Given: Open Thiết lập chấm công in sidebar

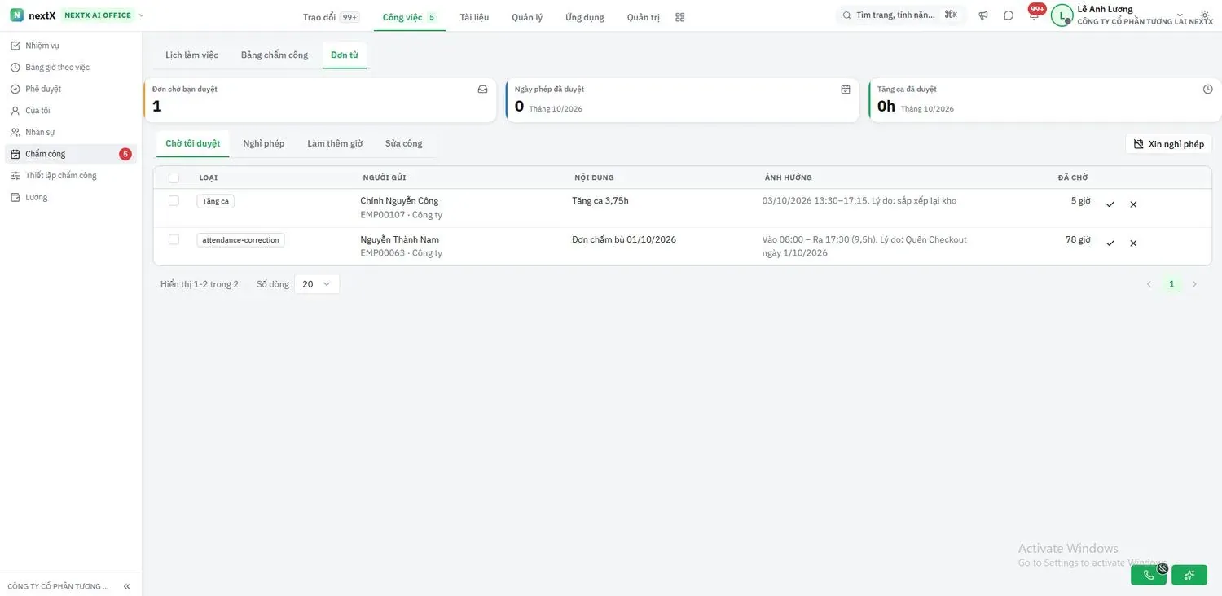Looking at the screenshot, I should [71, 175].
